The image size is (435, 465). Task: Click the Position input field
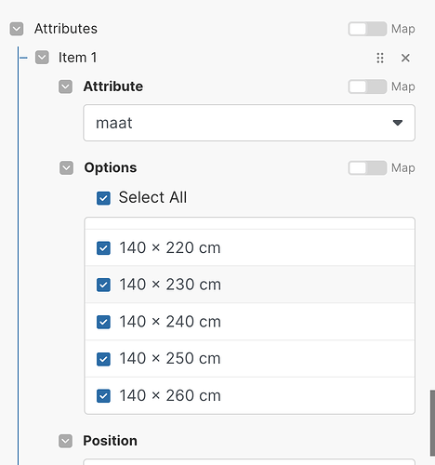tap(249, 462)
